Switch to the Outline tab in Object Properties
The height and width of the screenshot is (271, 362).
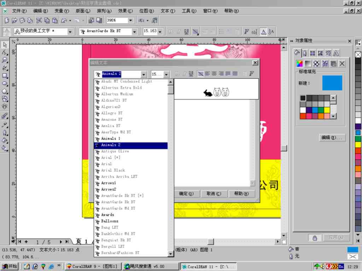pos(305,53)
